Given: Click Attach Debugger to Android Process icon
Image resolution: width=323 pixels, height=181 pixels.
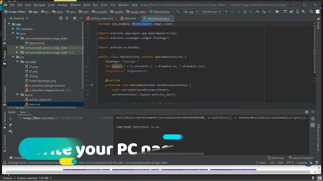Looking at the screenshot, I should point(263,12).
